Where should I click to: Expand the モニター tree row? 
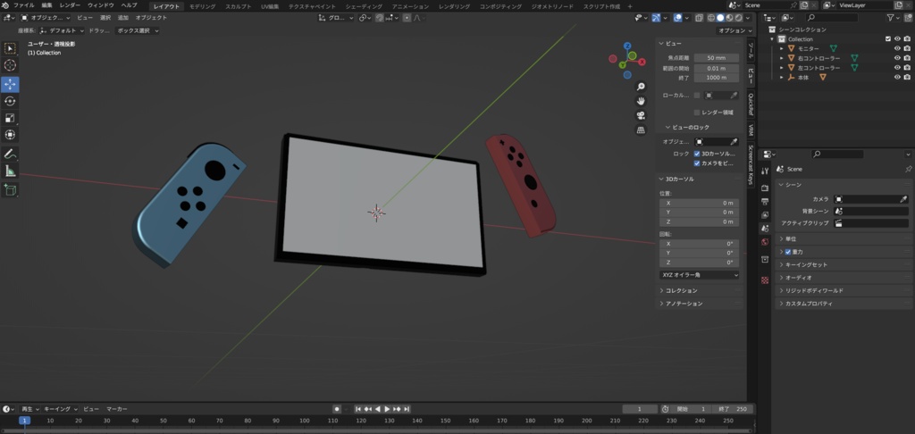pos(781,49)
